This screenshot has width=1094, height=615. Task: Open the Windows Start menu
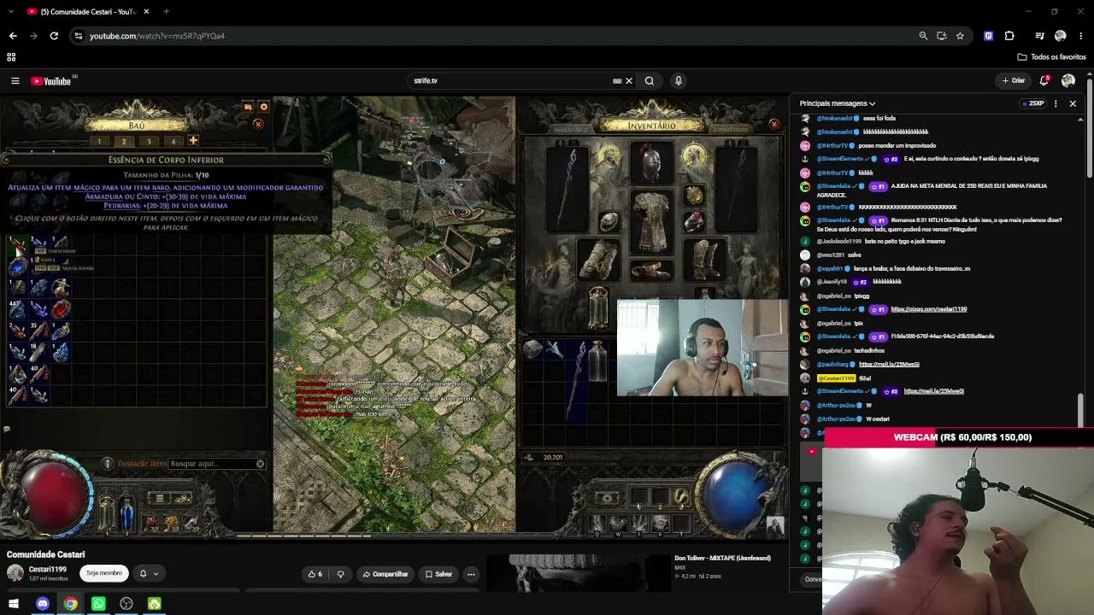(14, 604)
